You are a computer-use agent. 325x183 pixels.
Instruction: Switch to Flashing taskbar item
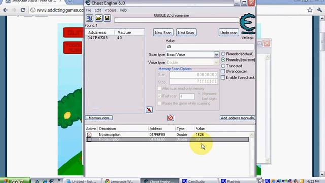(x=237, y=181)
